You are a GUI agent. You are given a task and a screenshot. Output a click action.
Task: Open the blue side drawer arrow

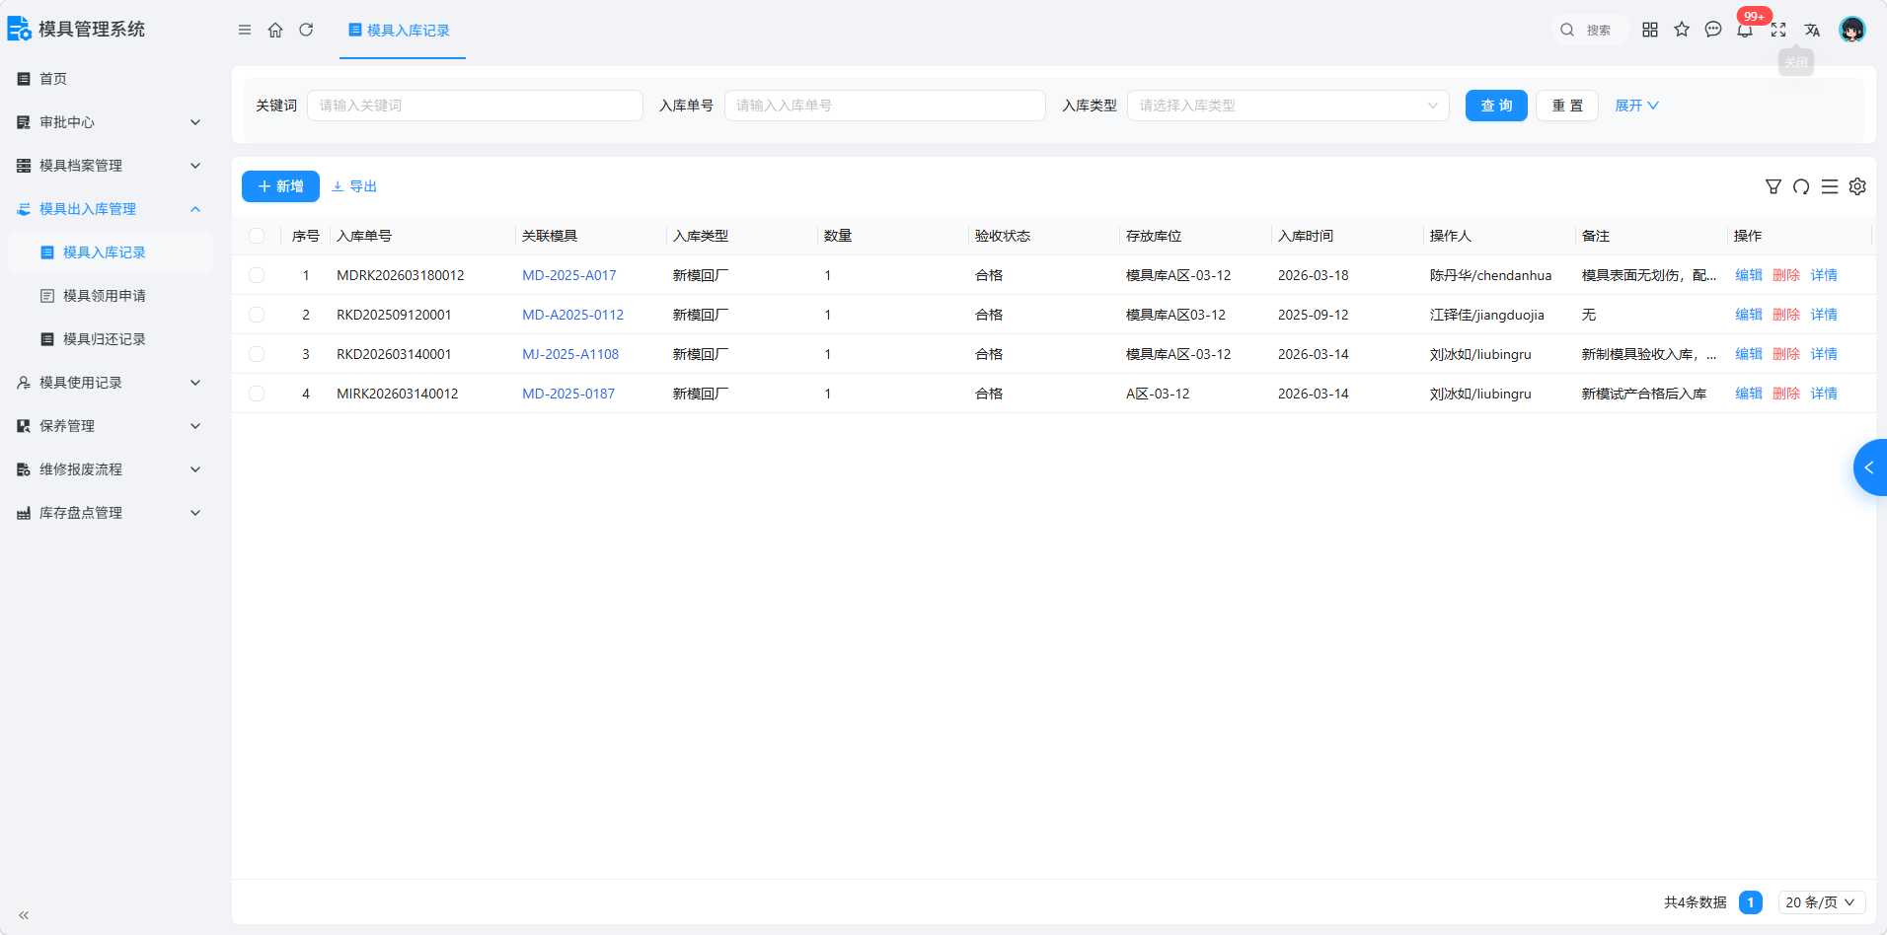[1870, 467]
